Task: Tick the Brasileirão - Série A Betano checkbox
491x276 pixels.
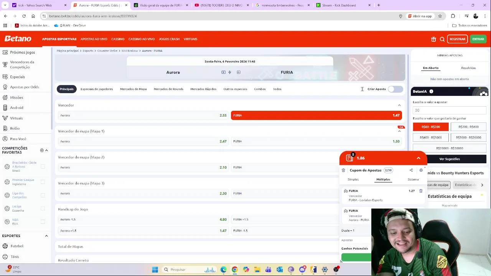Action: click(43, 166)
